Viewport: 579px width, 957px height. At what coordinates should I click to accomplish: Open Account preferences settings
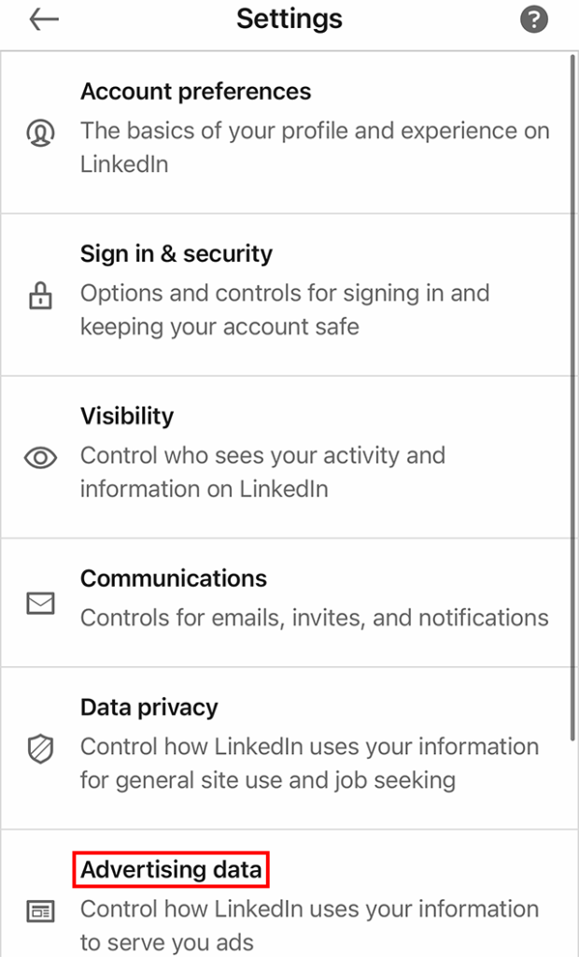pyautogui.click(x=196, y=92)
